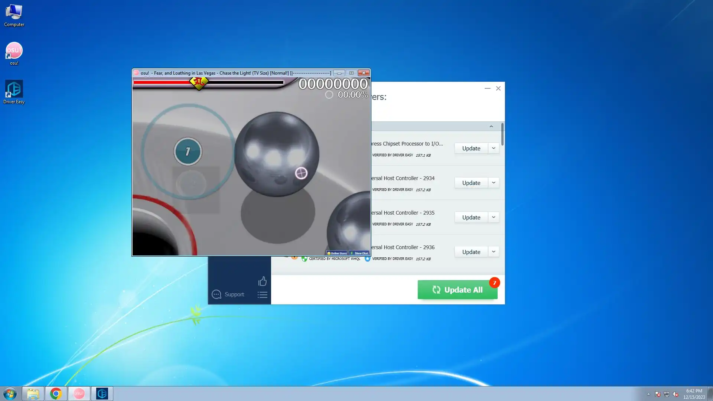This screenshot has height=401, width=713.
Task: Collapse the driver list section chevron
Action: (x=491, y=127)
